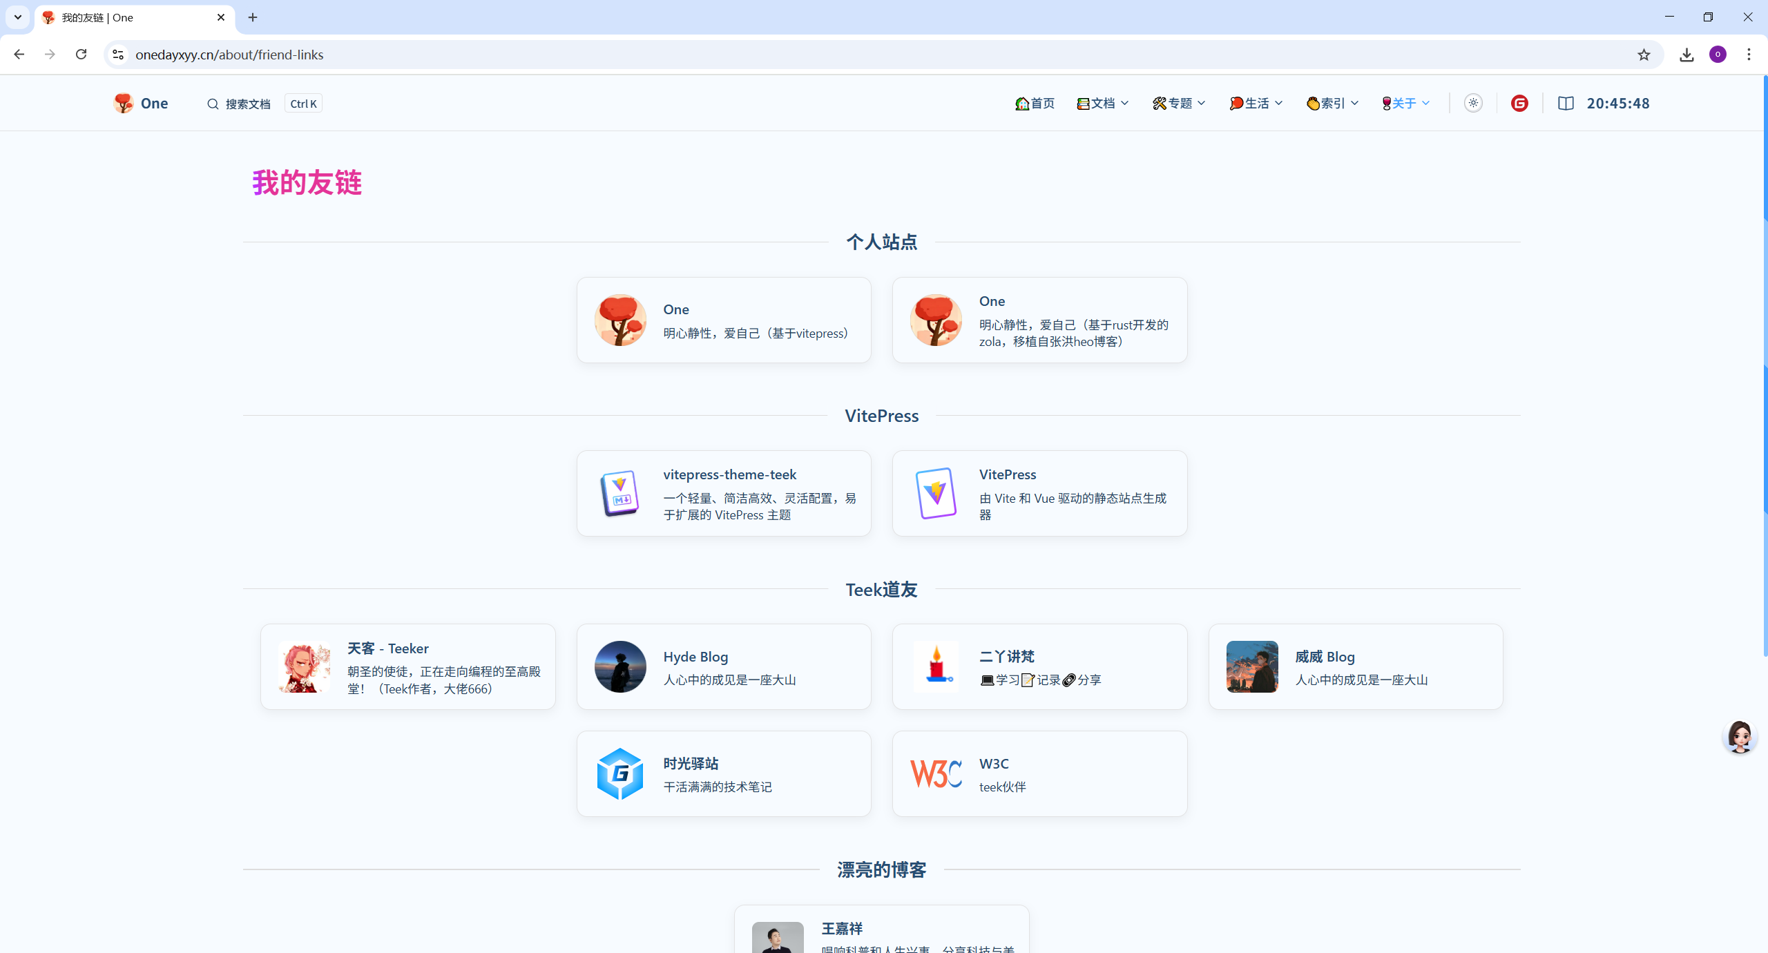Open Chrome profile avatar button
This screenshot has width=1768, height=953.
1718,55
